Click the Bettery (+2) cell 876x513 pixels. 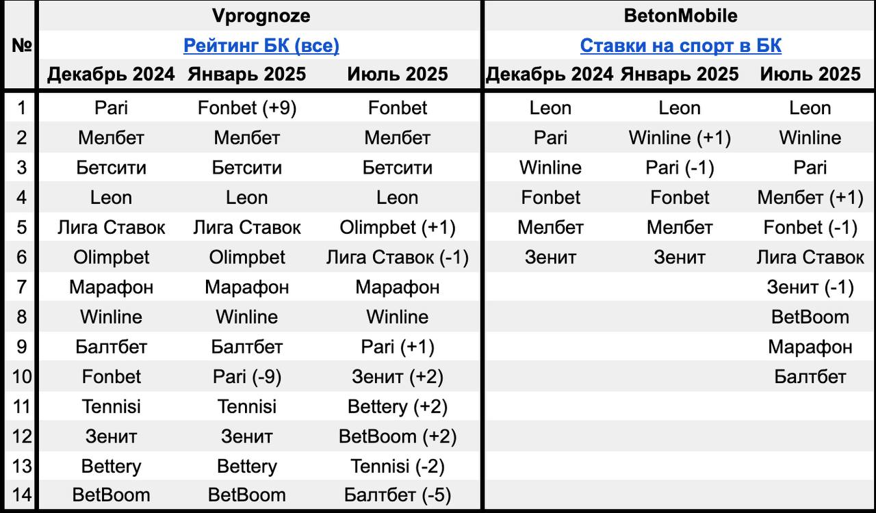398,407
